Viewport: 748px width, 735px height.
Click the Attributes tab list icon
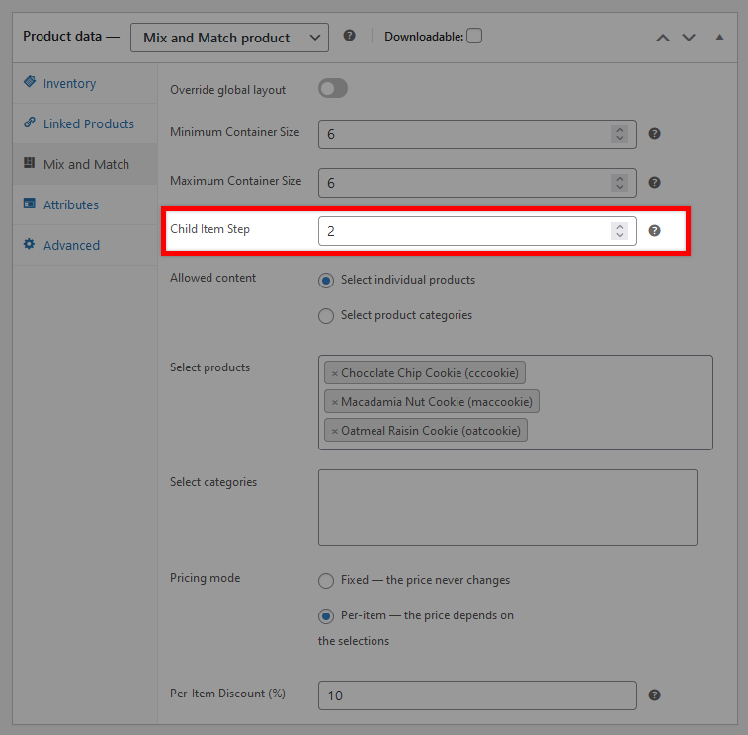pos(30,204)
